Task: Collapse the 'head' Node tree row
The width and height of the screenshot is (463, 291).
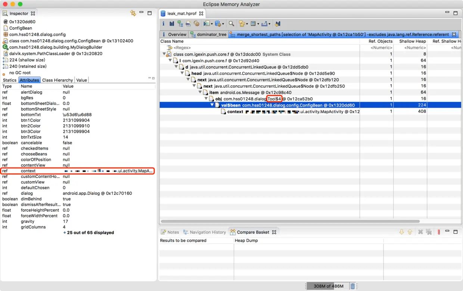Action: point(182,73)
